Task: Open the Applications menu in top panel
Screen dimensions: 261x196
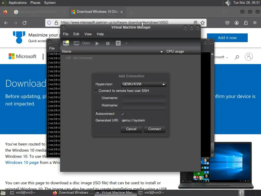Action: pos(18,3)
